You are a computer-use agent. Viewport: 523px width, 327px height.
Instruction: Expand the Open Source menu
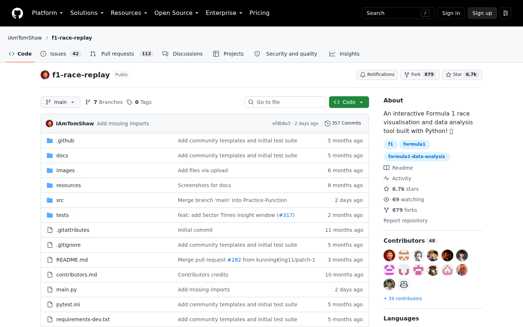[x=176, y=13]
